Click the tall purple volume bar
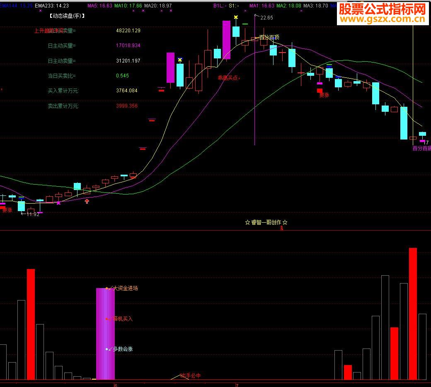Screen dimensions: 431x387 [x=105, y=334]
